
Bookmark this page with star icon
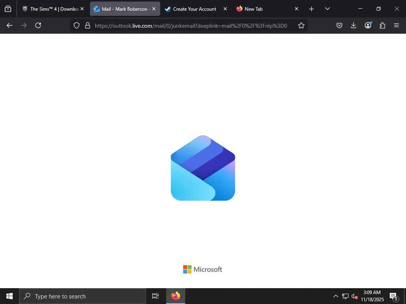pyautogui.click(x=301, y=25)
